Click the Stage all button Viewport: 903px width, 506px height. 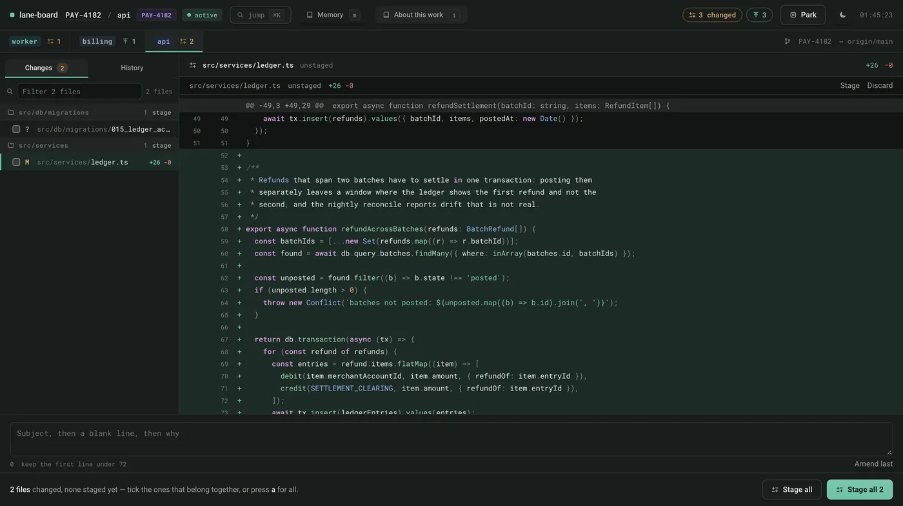(x=791, y=490)
